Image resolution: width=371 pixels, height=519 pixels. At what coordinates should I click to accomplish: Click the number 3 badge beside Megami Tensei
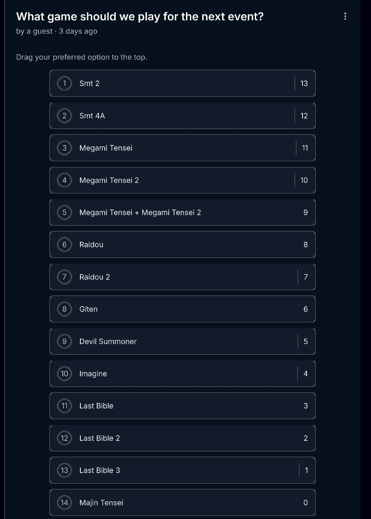pyautogui.click(x=64, y=148)
